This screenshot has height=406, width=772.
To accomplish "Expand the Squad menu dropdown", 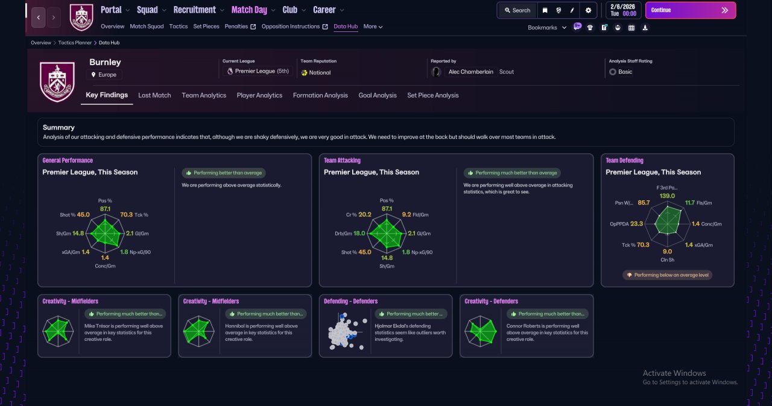I will tap(164, 10).
